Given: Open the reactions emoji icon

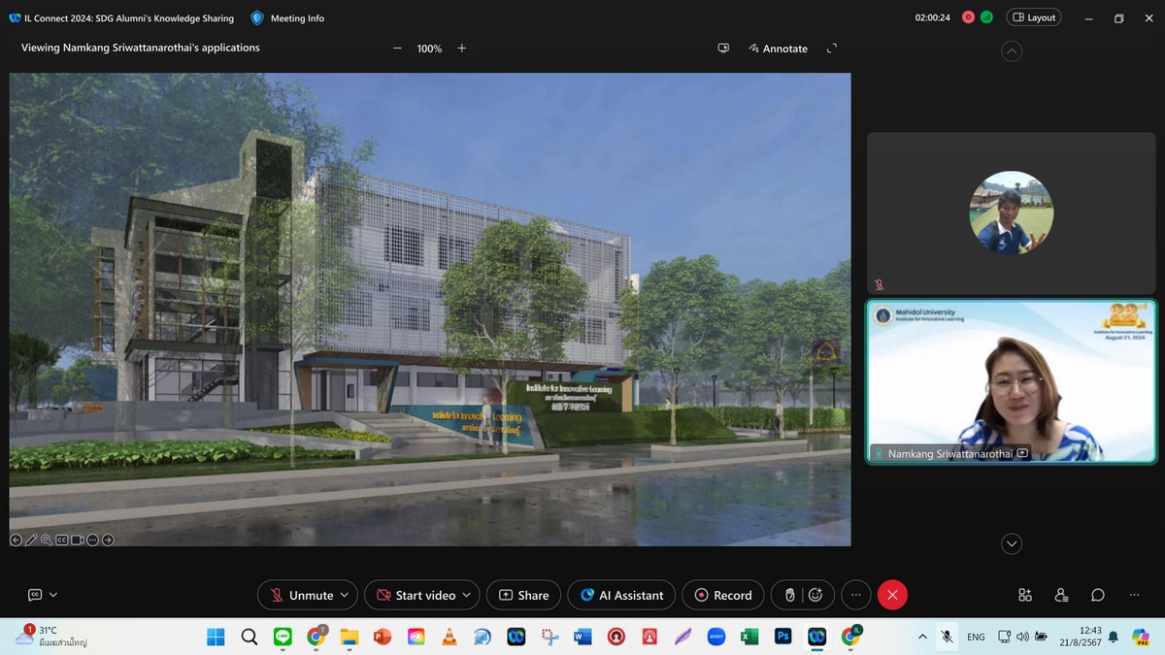Looking at the screenshot, I should pyautogui.click(x=815, y=595).
